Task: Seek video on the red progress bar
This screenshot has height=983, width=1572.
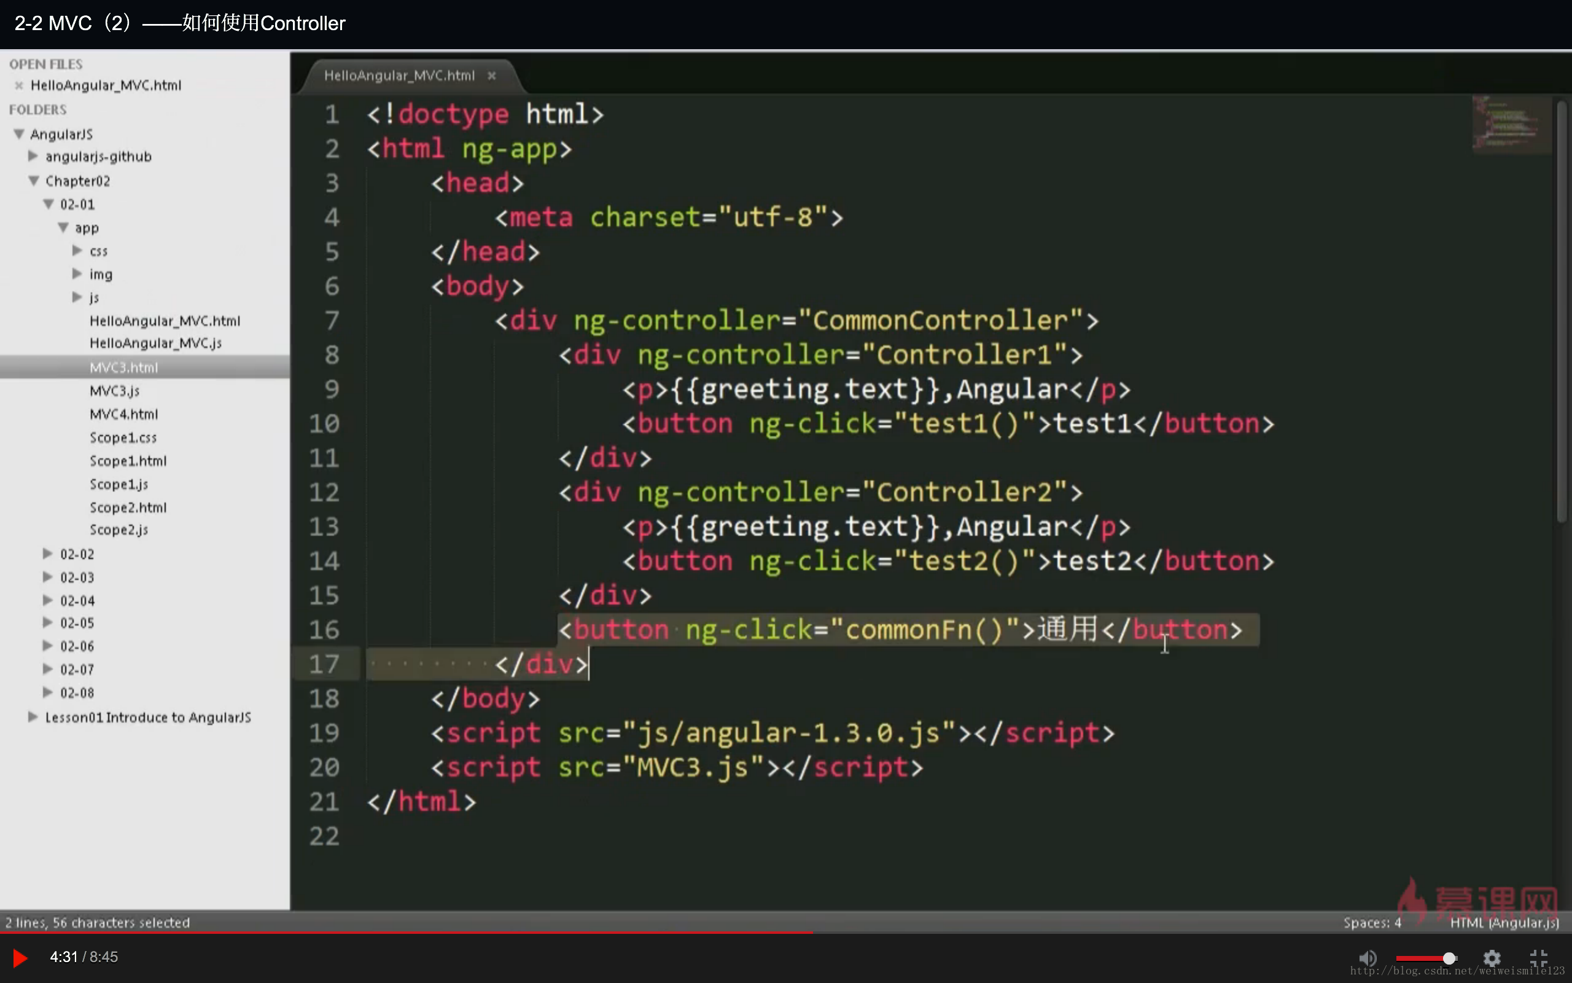Action: pyautogui.click(x=786, y=933)
